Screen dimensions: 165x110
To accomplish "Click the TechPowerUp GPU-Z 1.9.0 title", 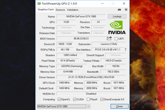I will tap(59, 4).
